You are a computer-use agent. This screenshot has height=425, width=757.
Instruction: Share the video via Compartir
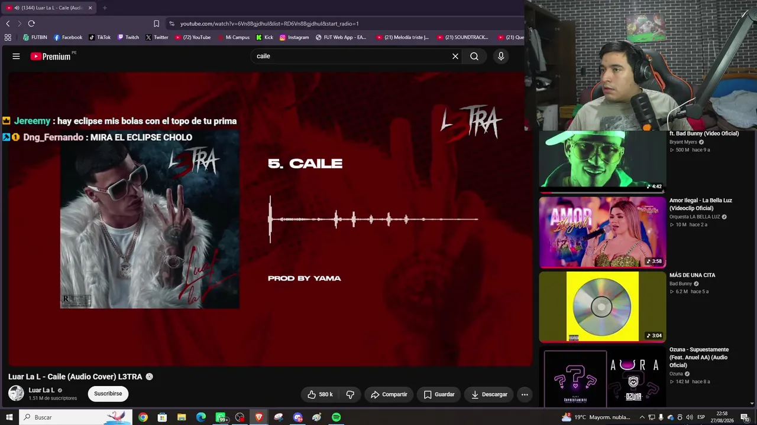pyautogui.click(x=389, y=394)
